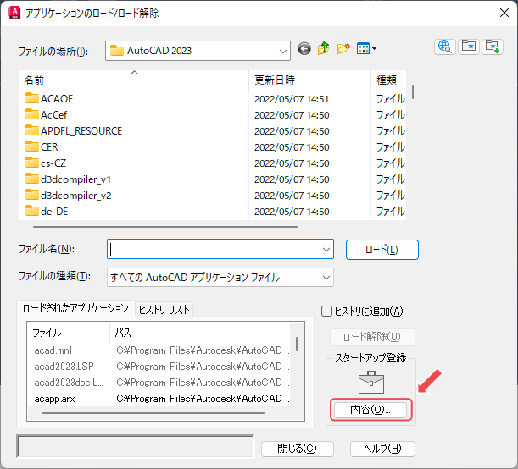Switch to the ヒストリ リスト tab

(x=164, y=309)
